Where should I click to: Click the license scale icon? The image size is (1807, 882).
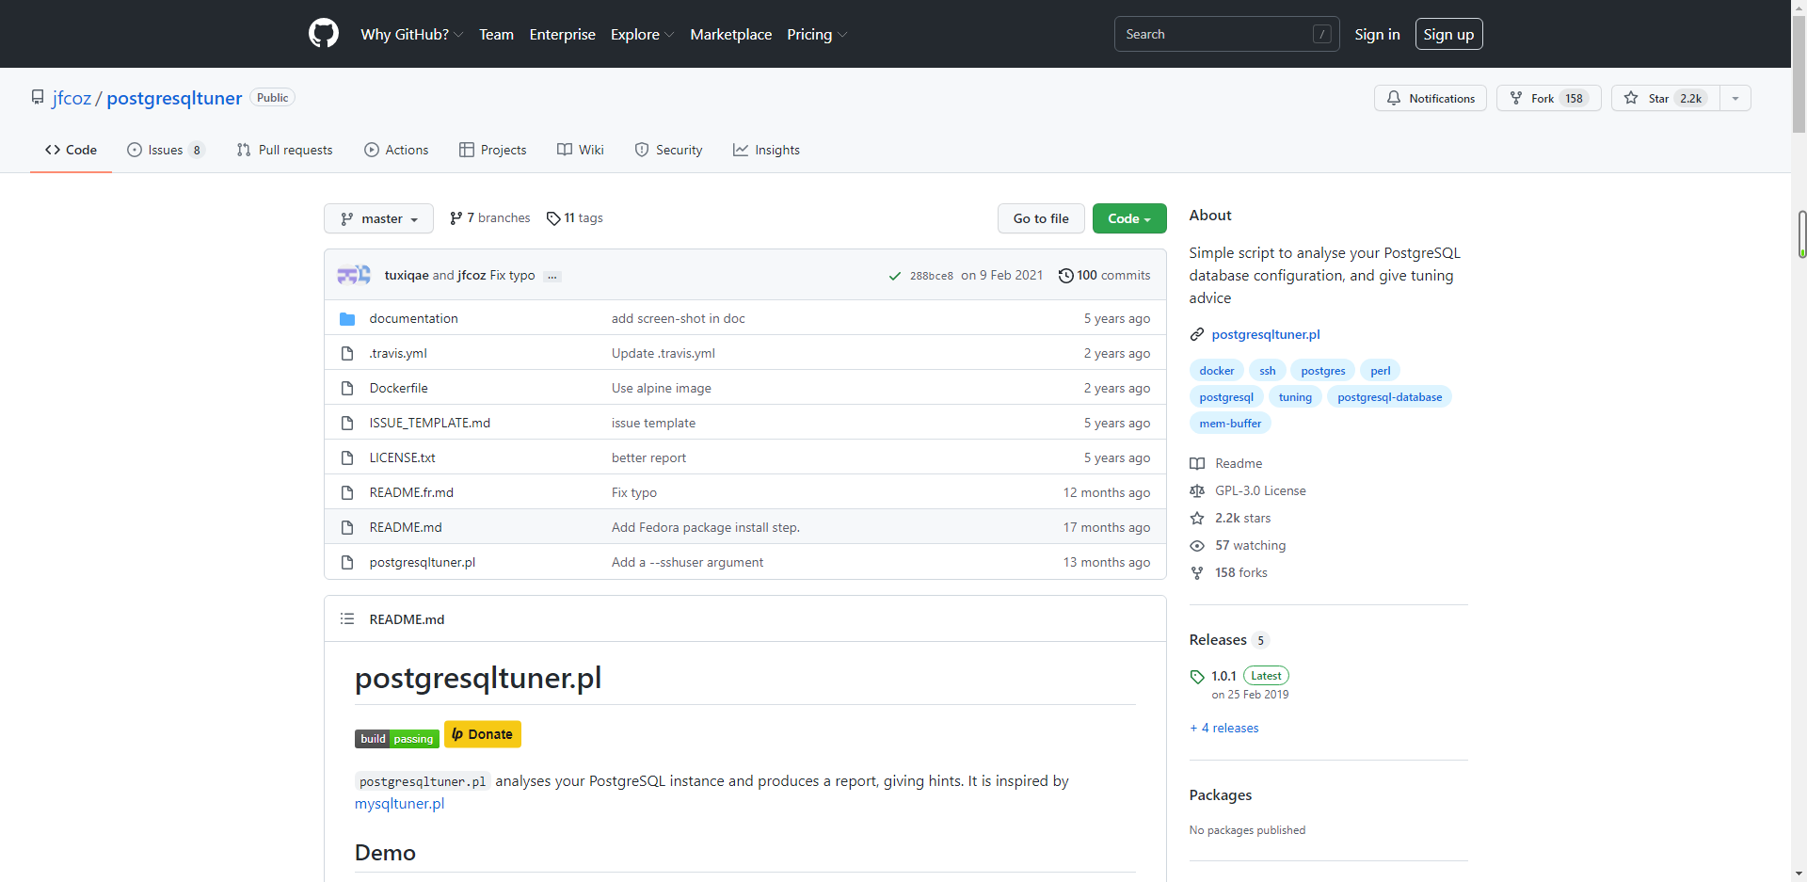(x=1197, y=490)
